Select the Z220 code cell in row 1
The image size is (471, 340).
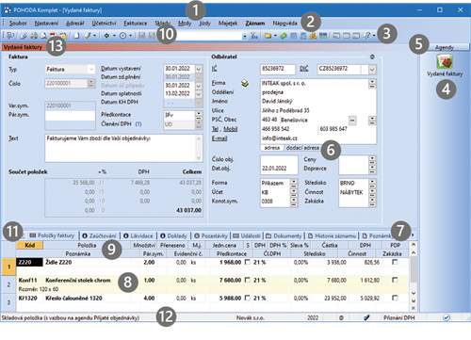point(30,262)
